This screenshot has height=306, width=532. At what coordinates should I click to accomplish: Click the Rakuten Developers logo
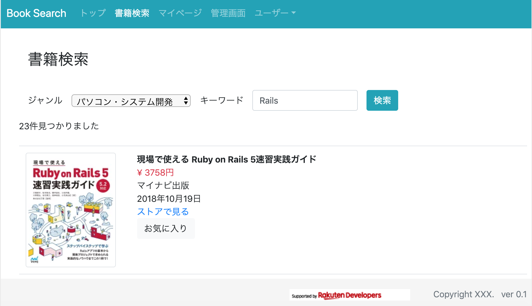pos(350,295)
